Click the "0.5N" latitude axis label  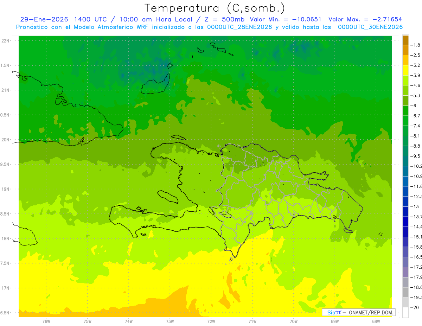tap(5, 115)
